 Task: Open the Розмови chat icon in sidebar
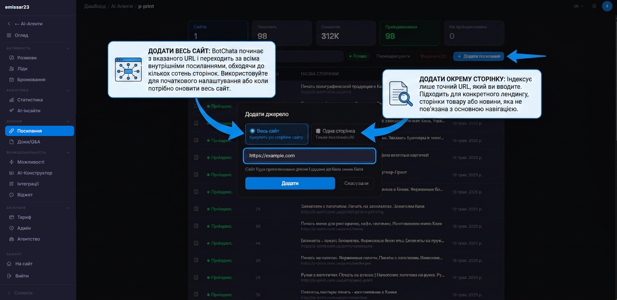point(12,58)
